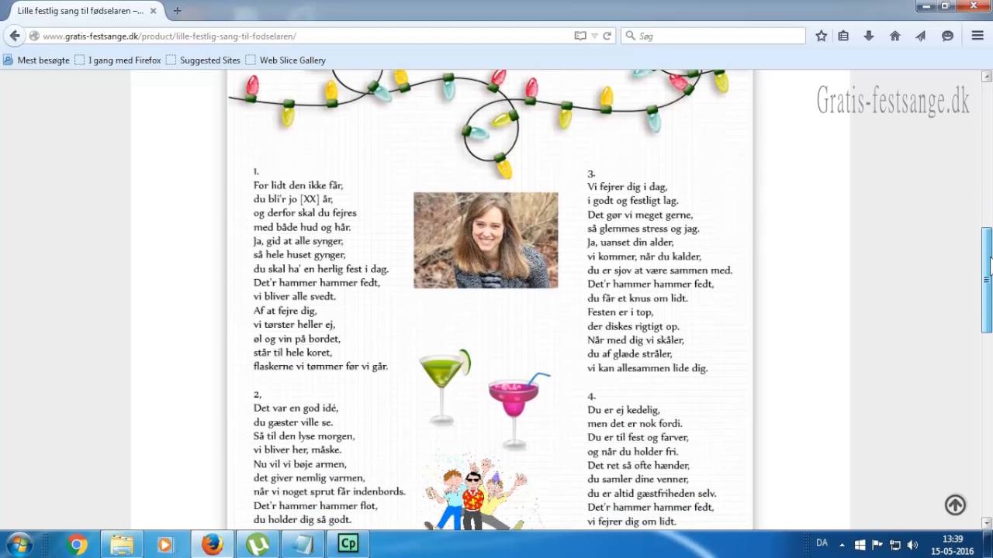
Task: Click the URL address field
Action: 306,36
